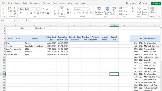Click the Increase Decimal icon

click(87, 13)
